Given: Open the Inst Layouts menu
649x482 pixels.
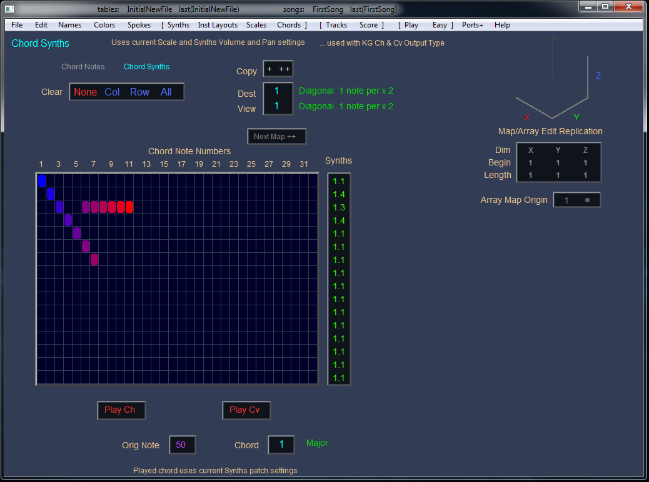Looking at the screenshot, I should pyautogui.click(x=218, y=25).
